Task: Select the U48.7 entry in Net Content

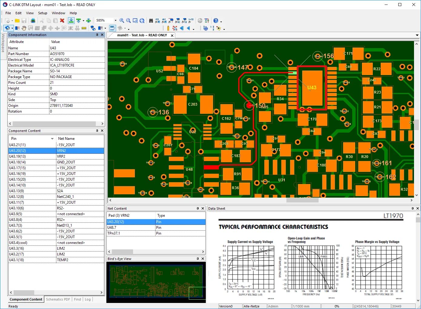Action: click(x=112, y=228)
